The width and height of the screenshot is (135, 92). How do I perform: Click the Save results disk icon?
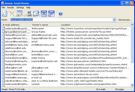[29, 13]
